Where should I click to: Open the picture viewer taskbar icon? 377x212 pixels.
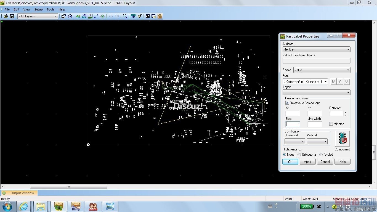[x=110, y=206]
